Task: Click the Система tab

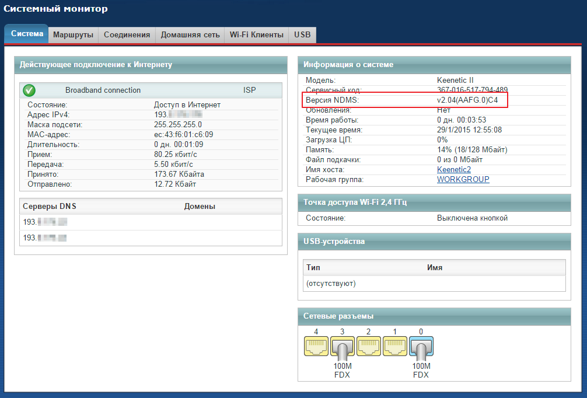Action: pyautogui.click(x=27, y=34)
